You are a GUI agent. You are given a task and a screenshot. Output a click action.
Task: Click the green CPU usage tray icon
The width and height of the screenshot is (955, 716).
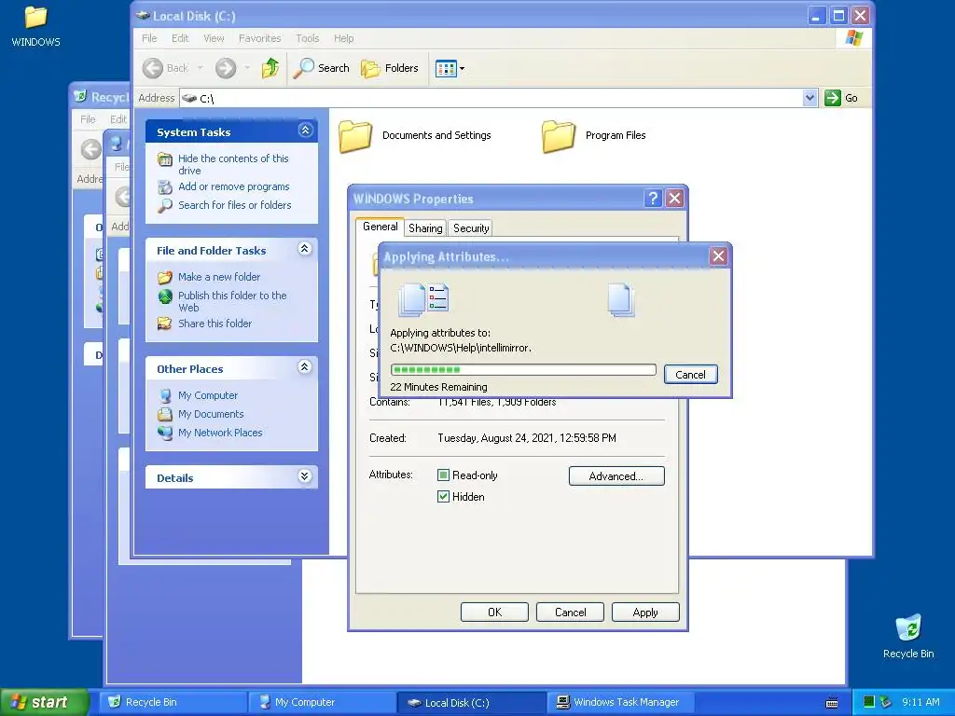pyautogui.click(x=869, y=702)
